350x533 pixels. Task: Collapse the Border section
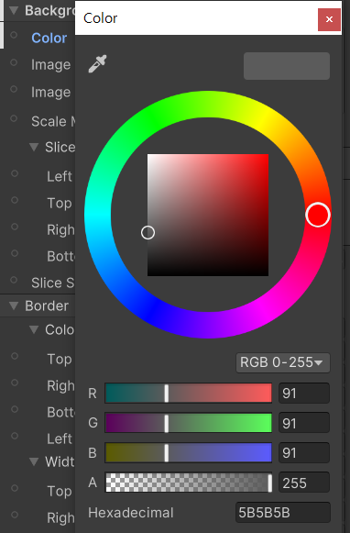14,305
